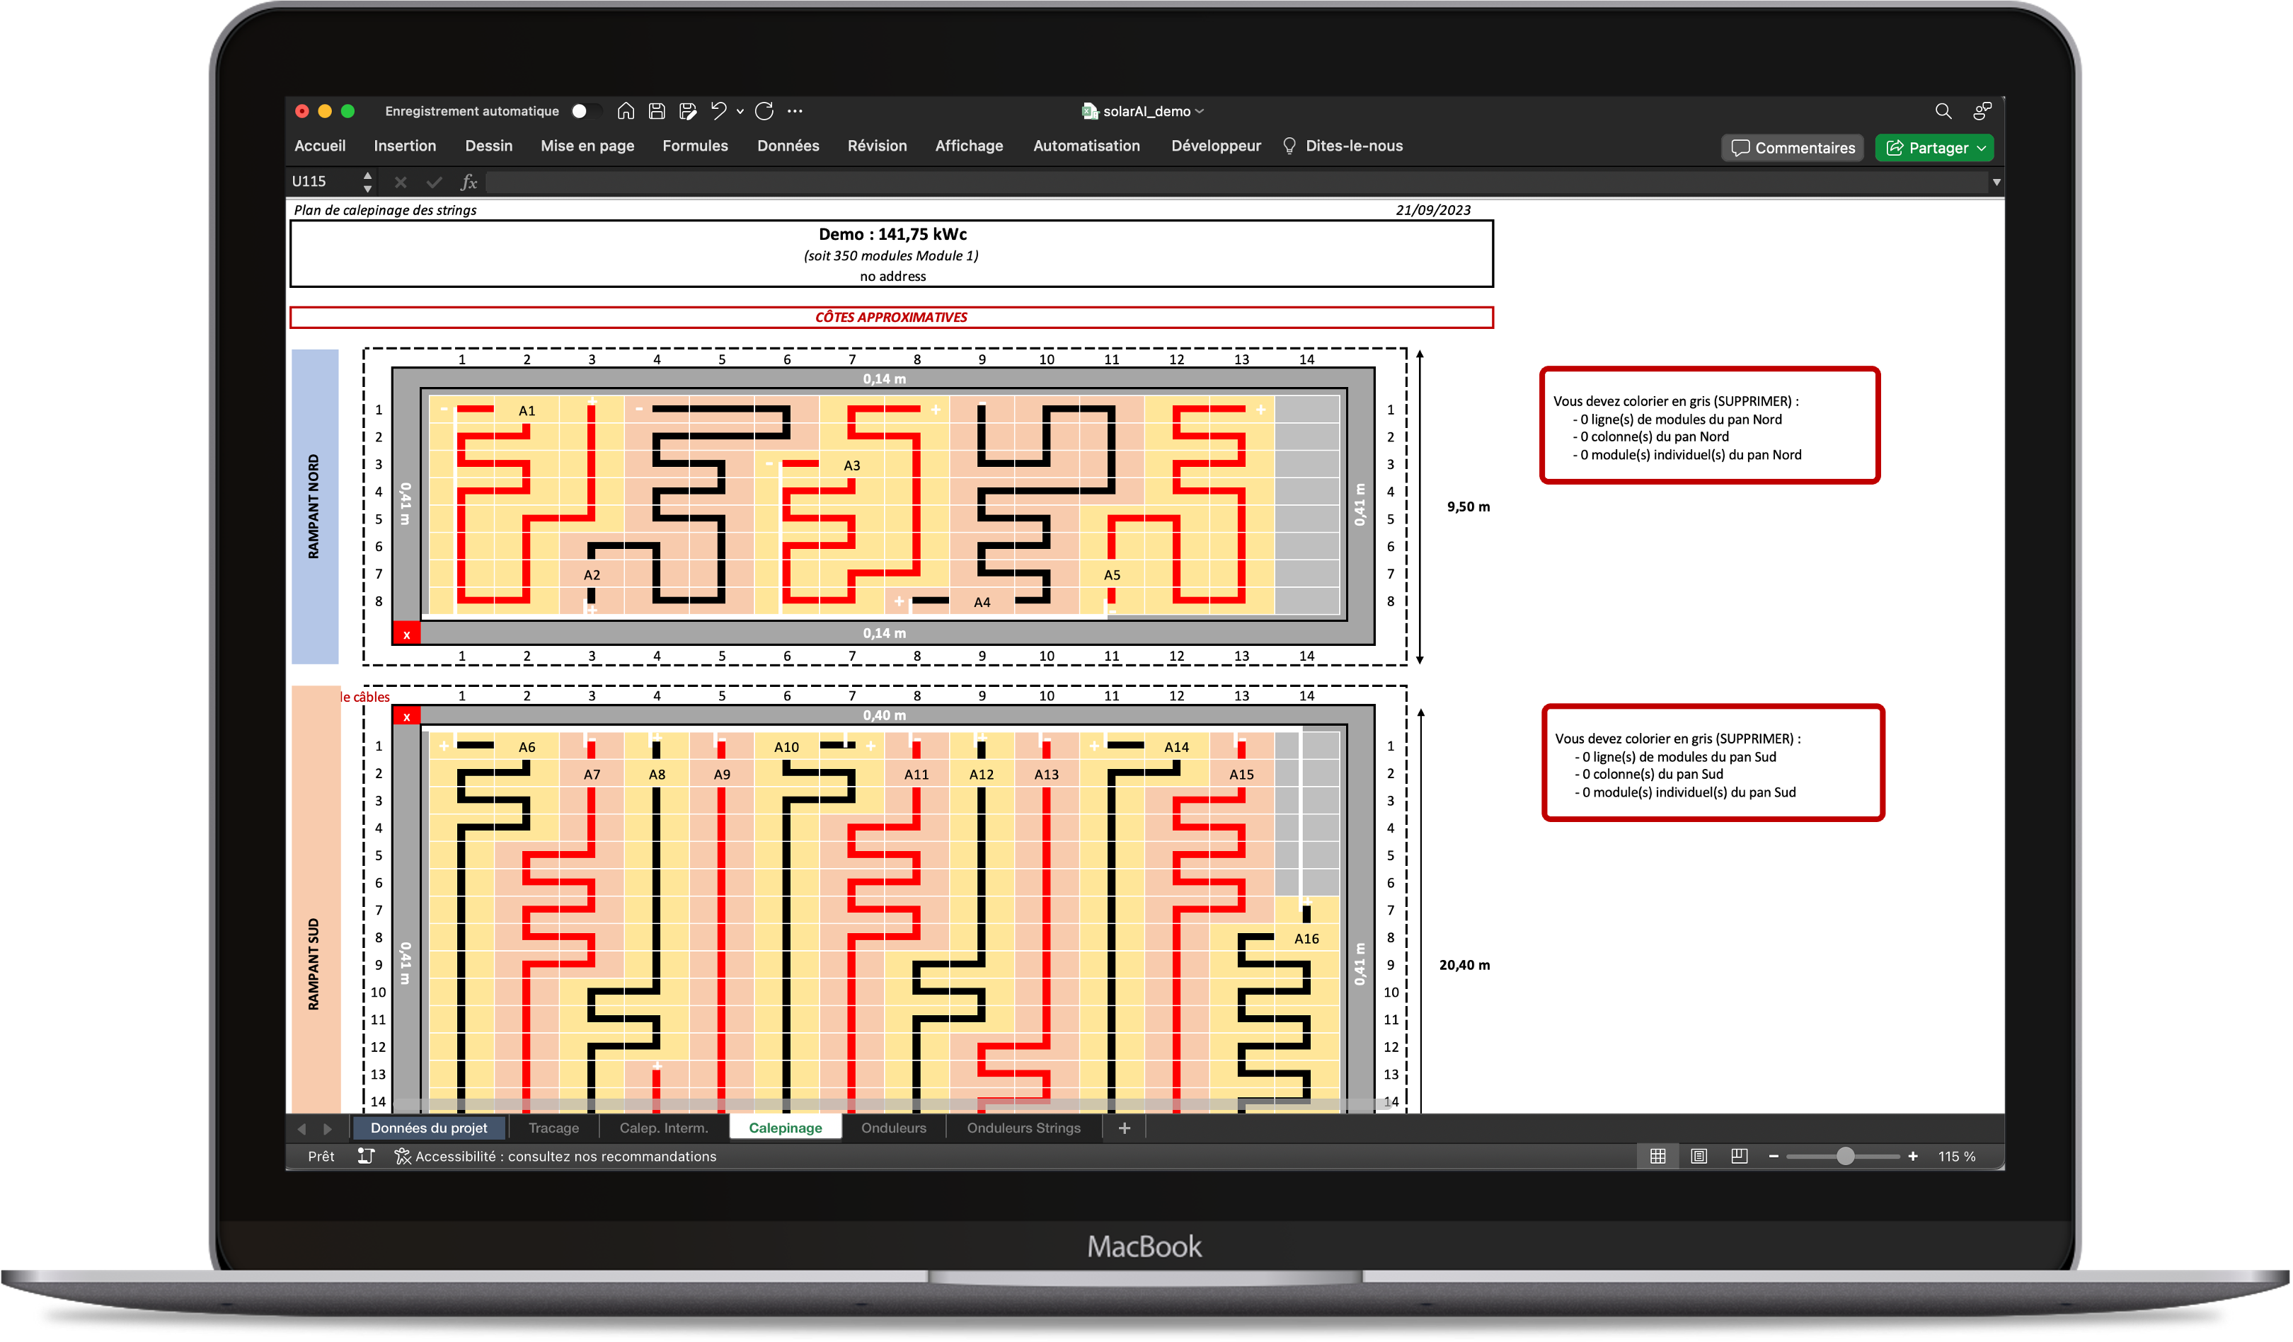This screenshot has height=1342, width=2293.
Task: Open the solarAI_demo file name dropdown
Action: click(x=1200, y=112)
